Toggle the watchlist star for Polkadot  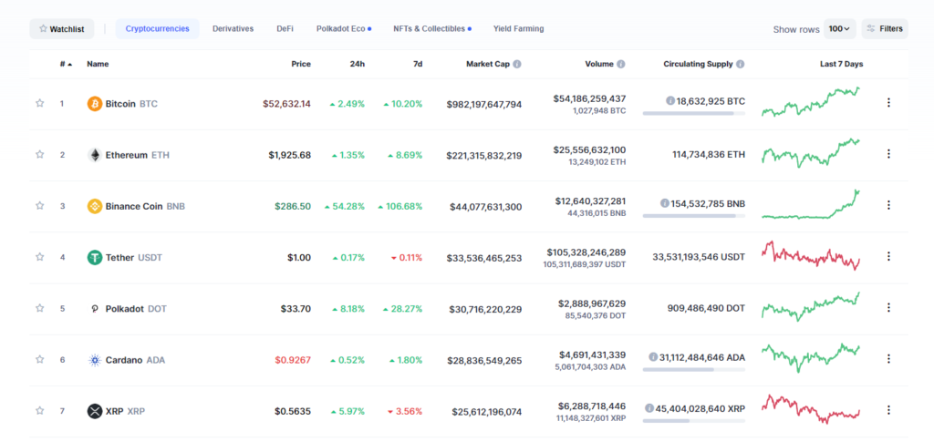coord(40,307)
